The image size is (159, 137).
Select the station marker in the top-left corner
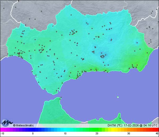click(4, 8)
